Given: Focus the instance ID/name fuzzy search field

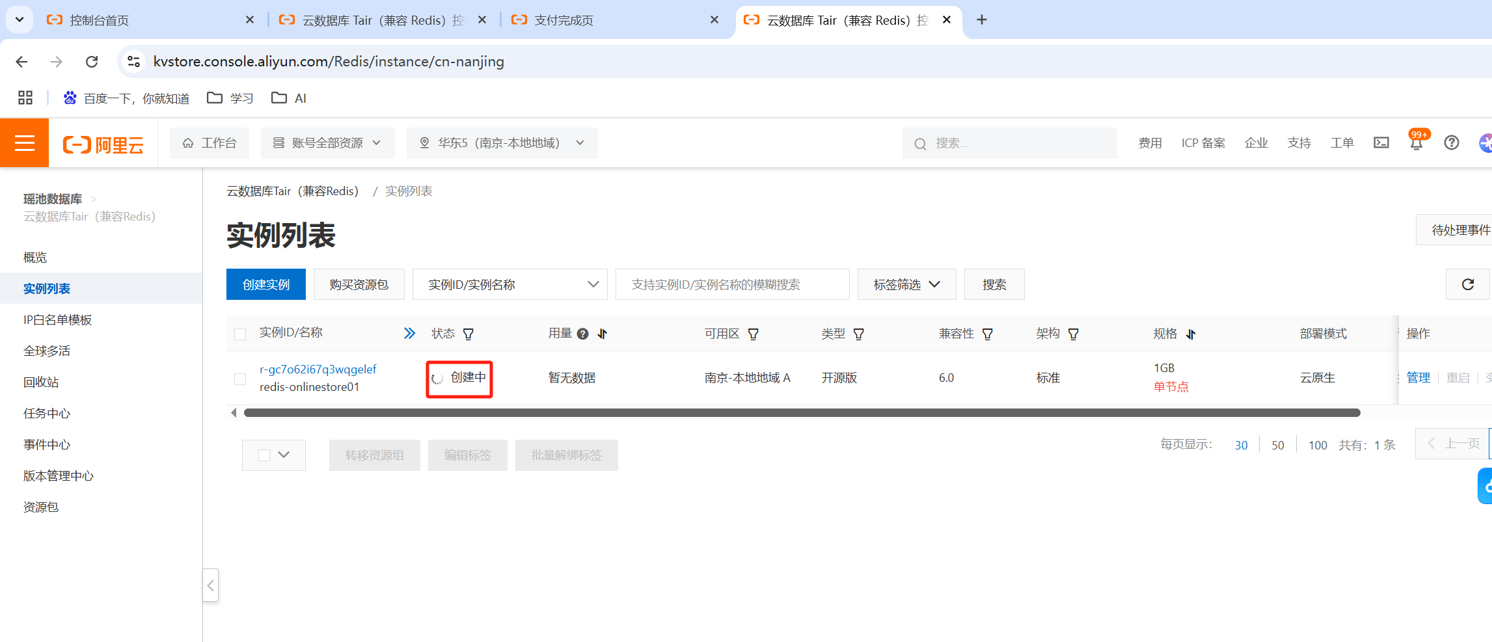Looking at the screenshot, I should (x=733, y=284).
